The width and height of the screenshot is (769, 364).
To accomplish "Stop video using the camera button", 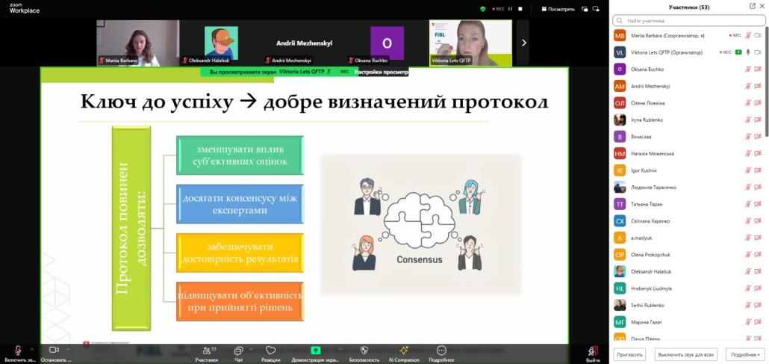I will pos(54,350).
